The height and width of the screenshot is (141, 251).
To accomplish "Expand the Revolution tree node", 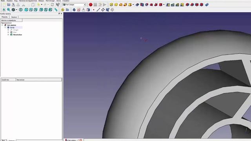I will coord(8,35).
